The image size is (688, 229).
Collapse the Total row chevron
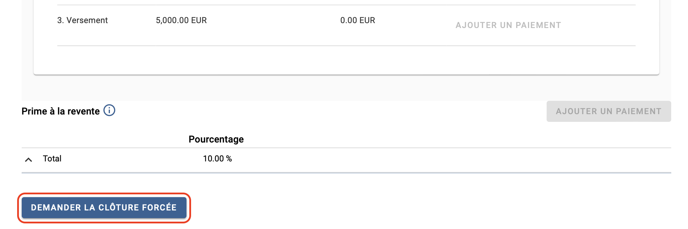coord(29,160)
